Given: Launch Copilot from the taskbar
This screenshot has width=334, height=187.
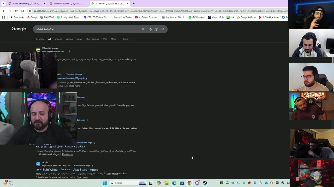Looking at the screenshot, I should tap(159, 183).
